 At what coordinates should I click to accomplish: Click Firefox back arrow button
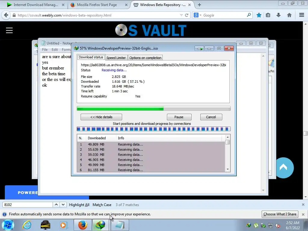pyautogui.click(x=6, y=15)
